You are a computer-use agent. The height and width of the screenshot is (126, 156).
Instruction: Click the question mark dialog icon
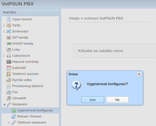coord(76,85)
